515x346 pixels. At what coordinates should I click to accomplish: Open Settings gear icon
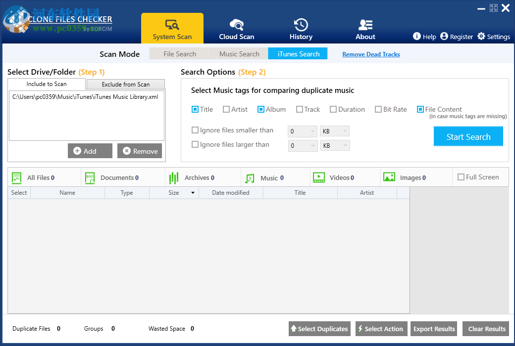tap(481, 37)
